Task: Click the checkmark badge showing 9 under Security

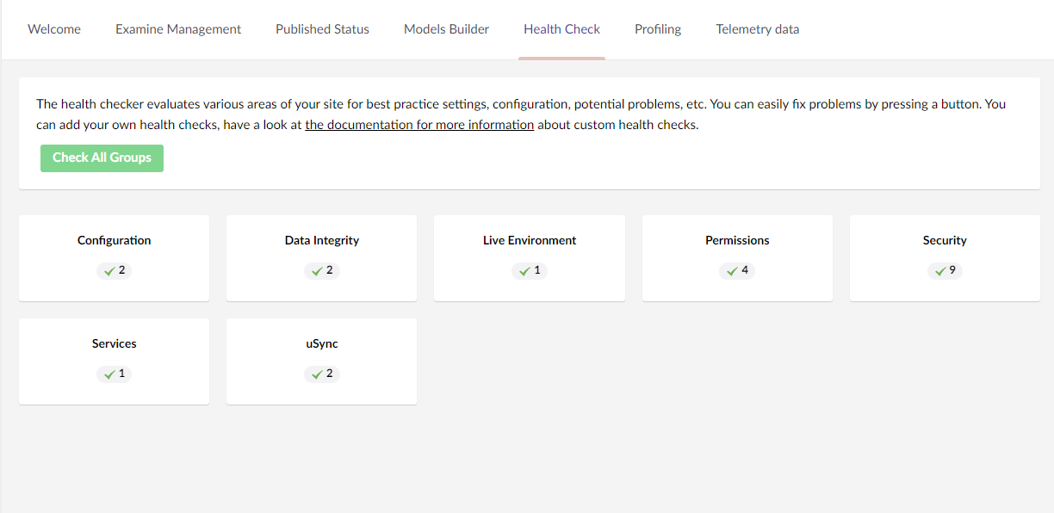Action: click(945, 270)
